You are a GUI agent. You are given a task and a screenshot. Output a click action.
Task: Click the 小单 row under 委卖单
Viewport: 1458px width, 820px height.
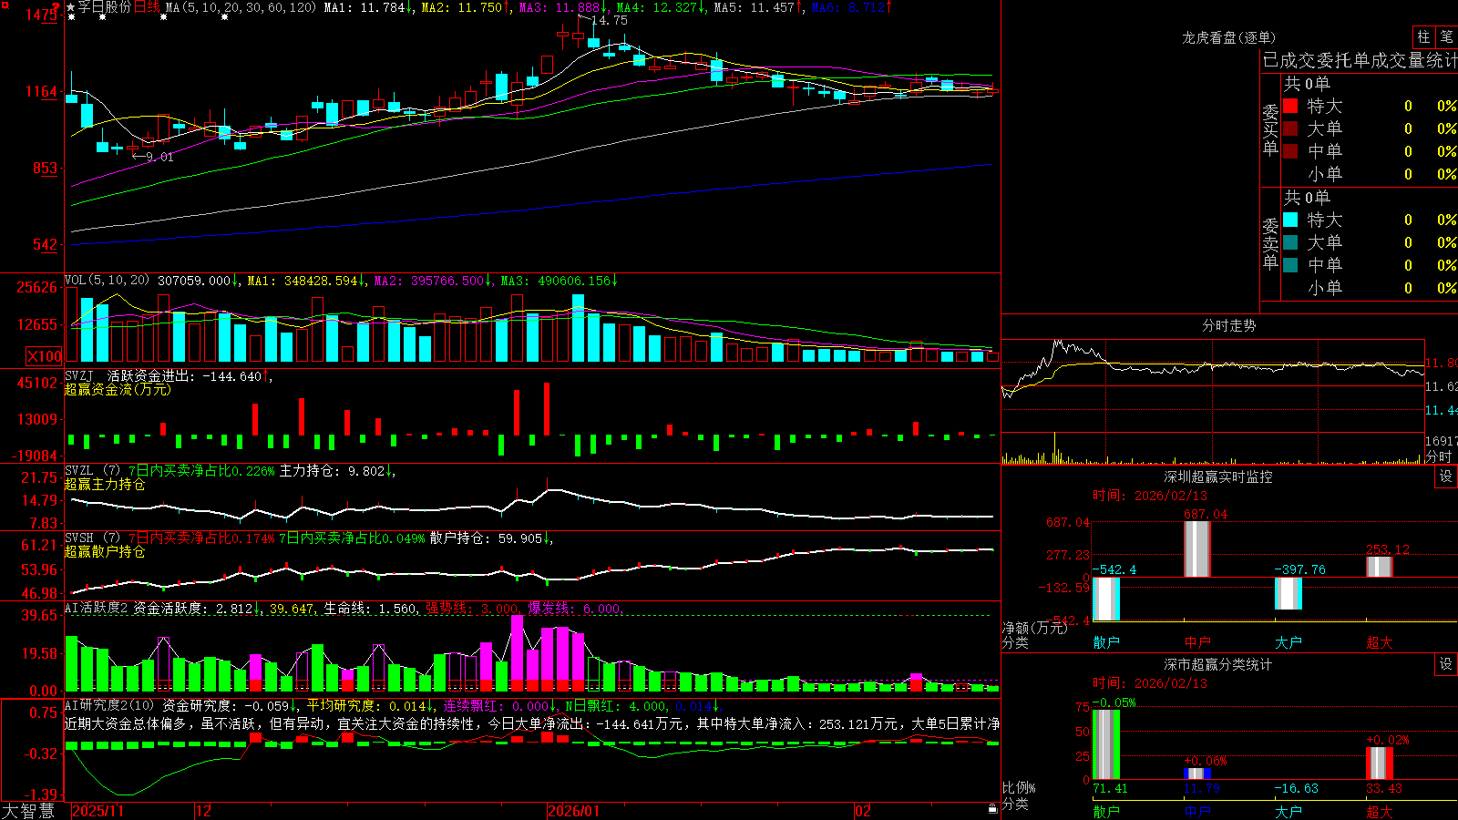pyautogui.click(x=1369, y=288)
